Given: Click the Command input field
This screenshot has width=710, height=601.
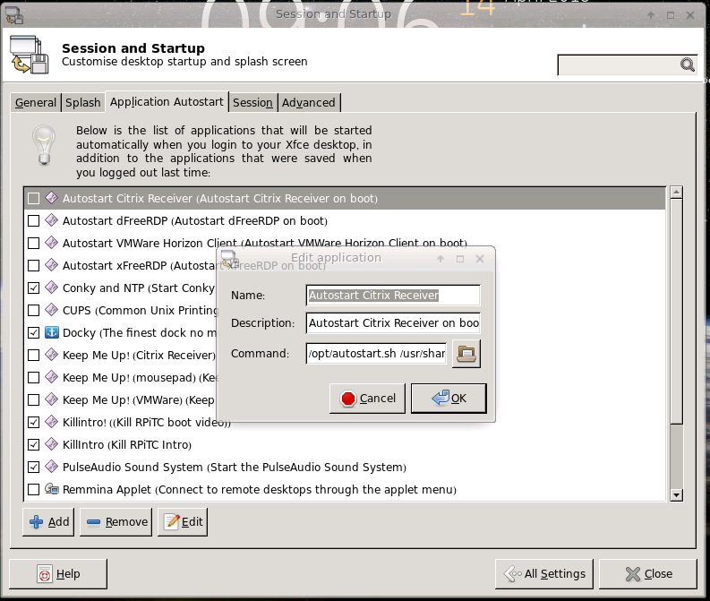Looking at the screenshot, I should [x=376, y=353].
